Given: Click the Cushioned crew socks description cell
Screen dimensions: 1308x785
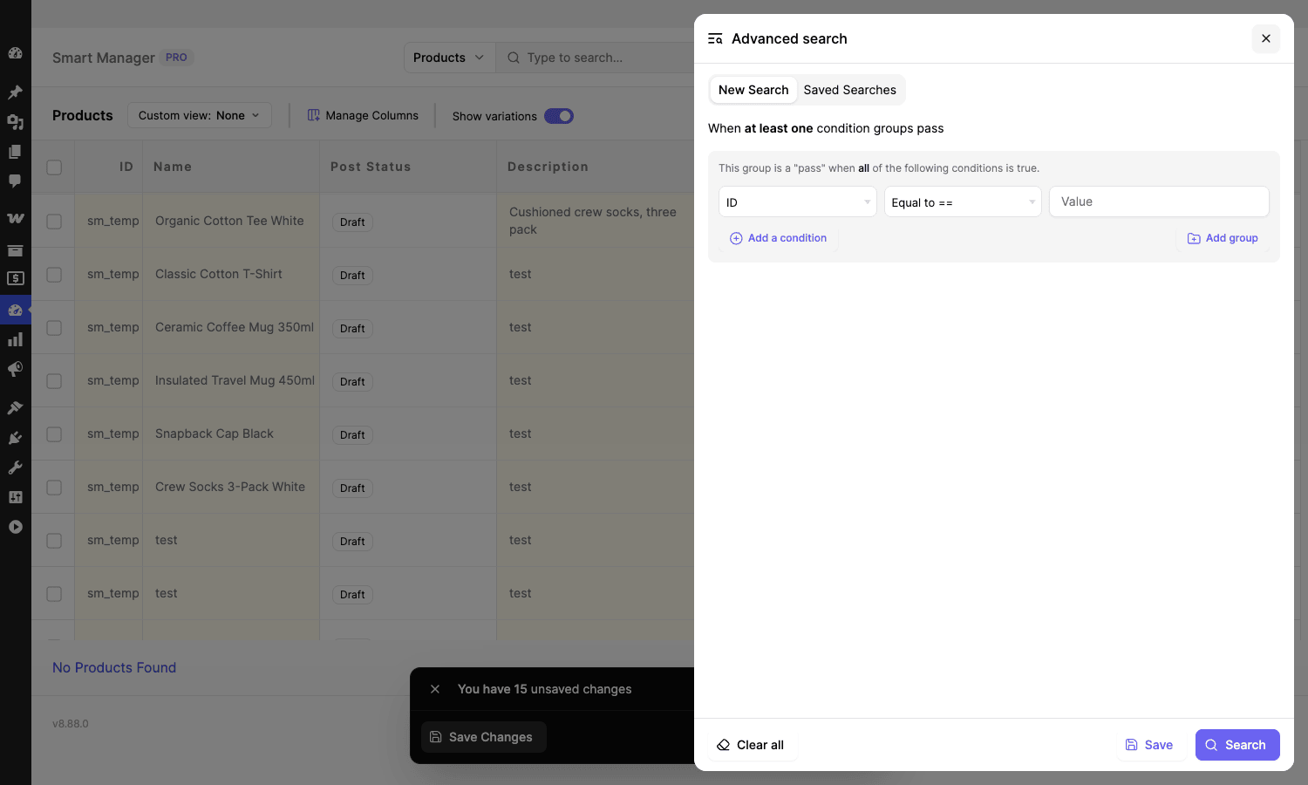Looking at the screenshot, I should [596, 221].
